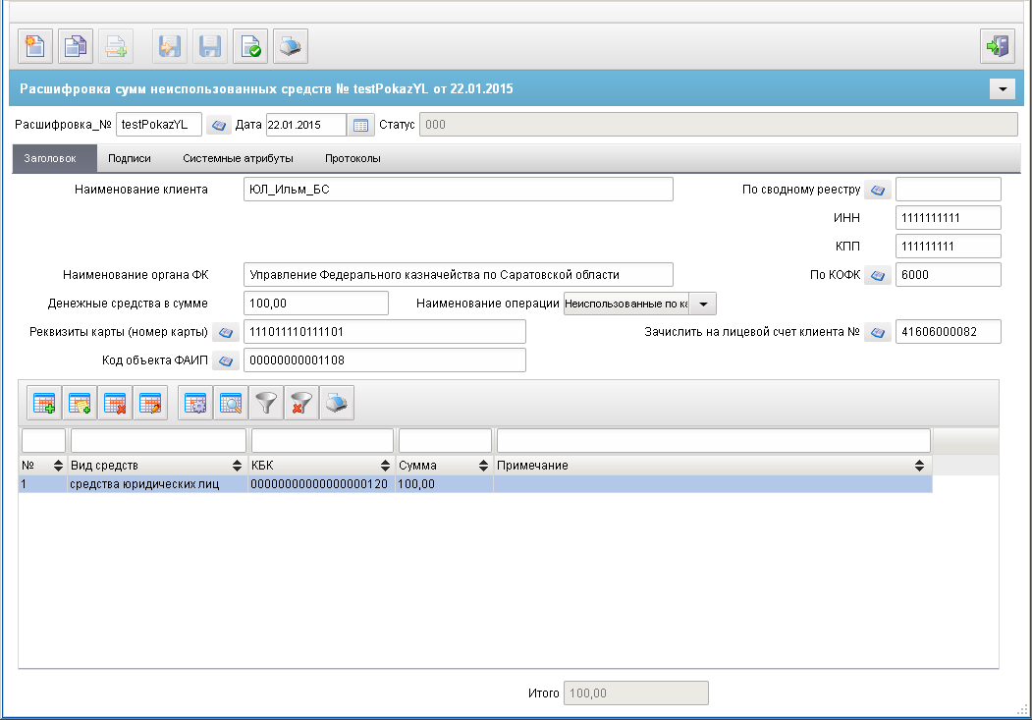The image size is (1032, 720).
Task: Expand the blue header dropdown arrow
Action: [x=1003, y=88]
